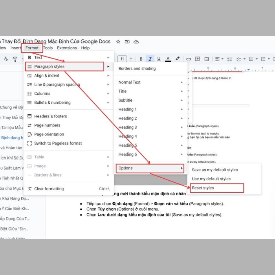Toggle bold formatting in the toolbar

[x=141, y=59]
